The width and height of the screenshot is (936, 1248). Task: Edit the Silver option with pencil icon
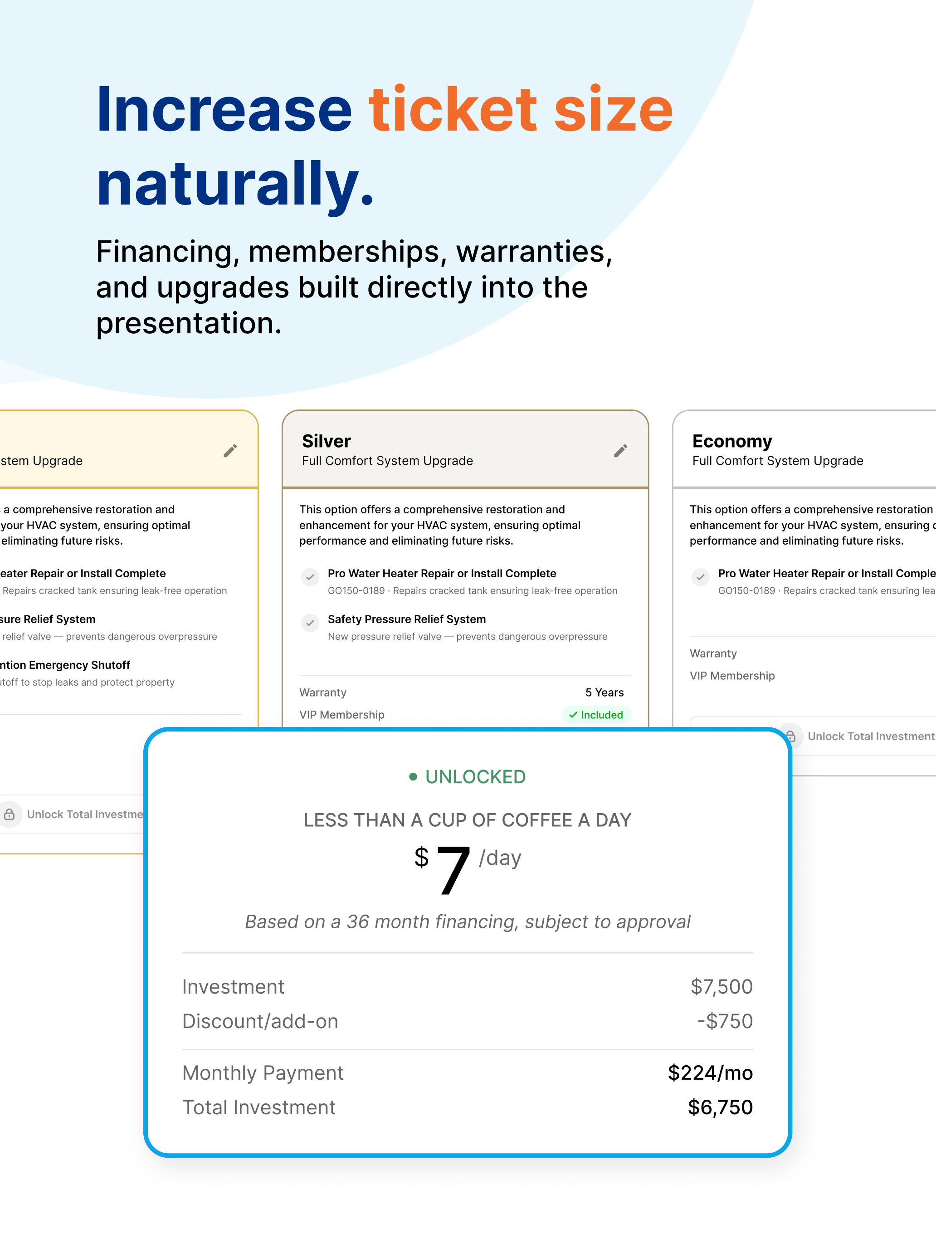point(621,450)
